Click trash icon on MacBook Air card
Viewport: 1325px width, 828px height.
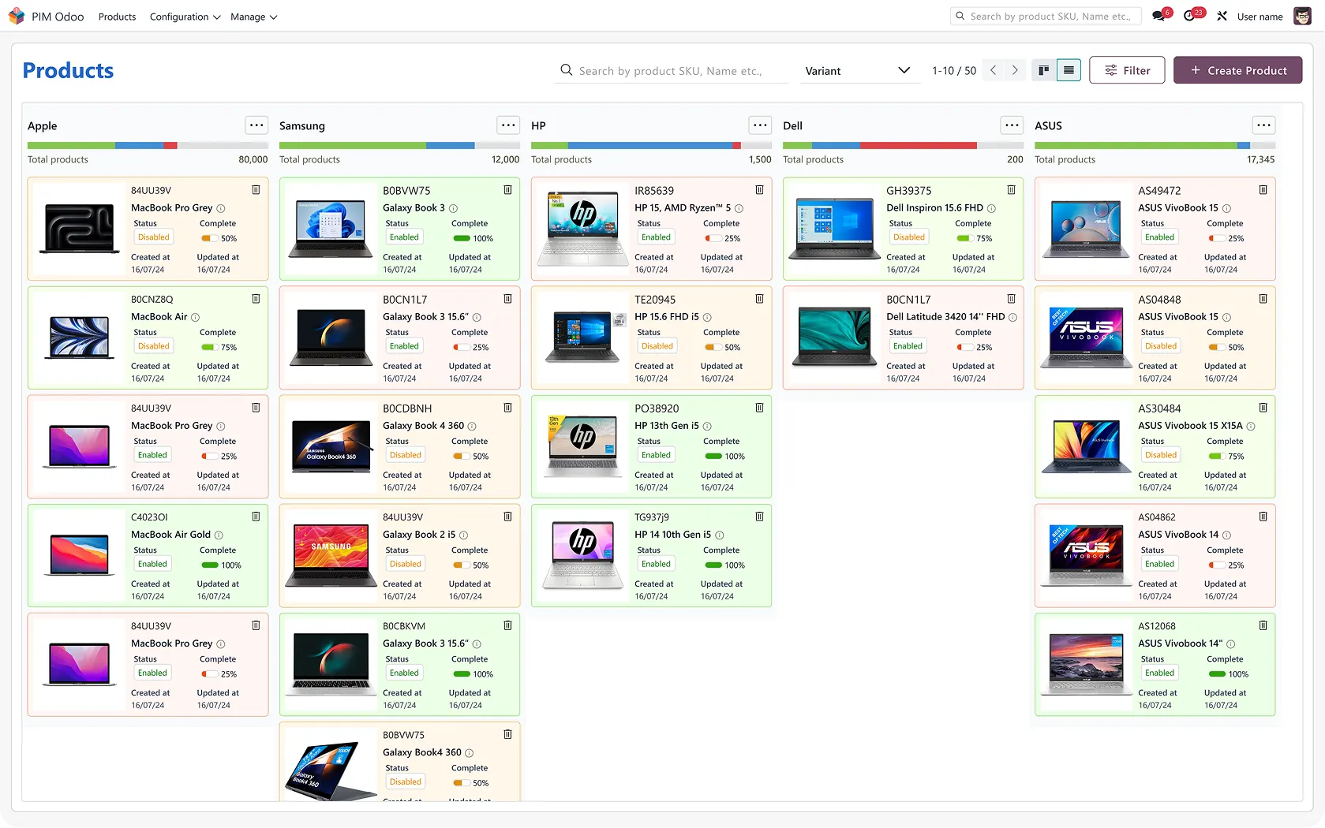click(x=256, y=299)
